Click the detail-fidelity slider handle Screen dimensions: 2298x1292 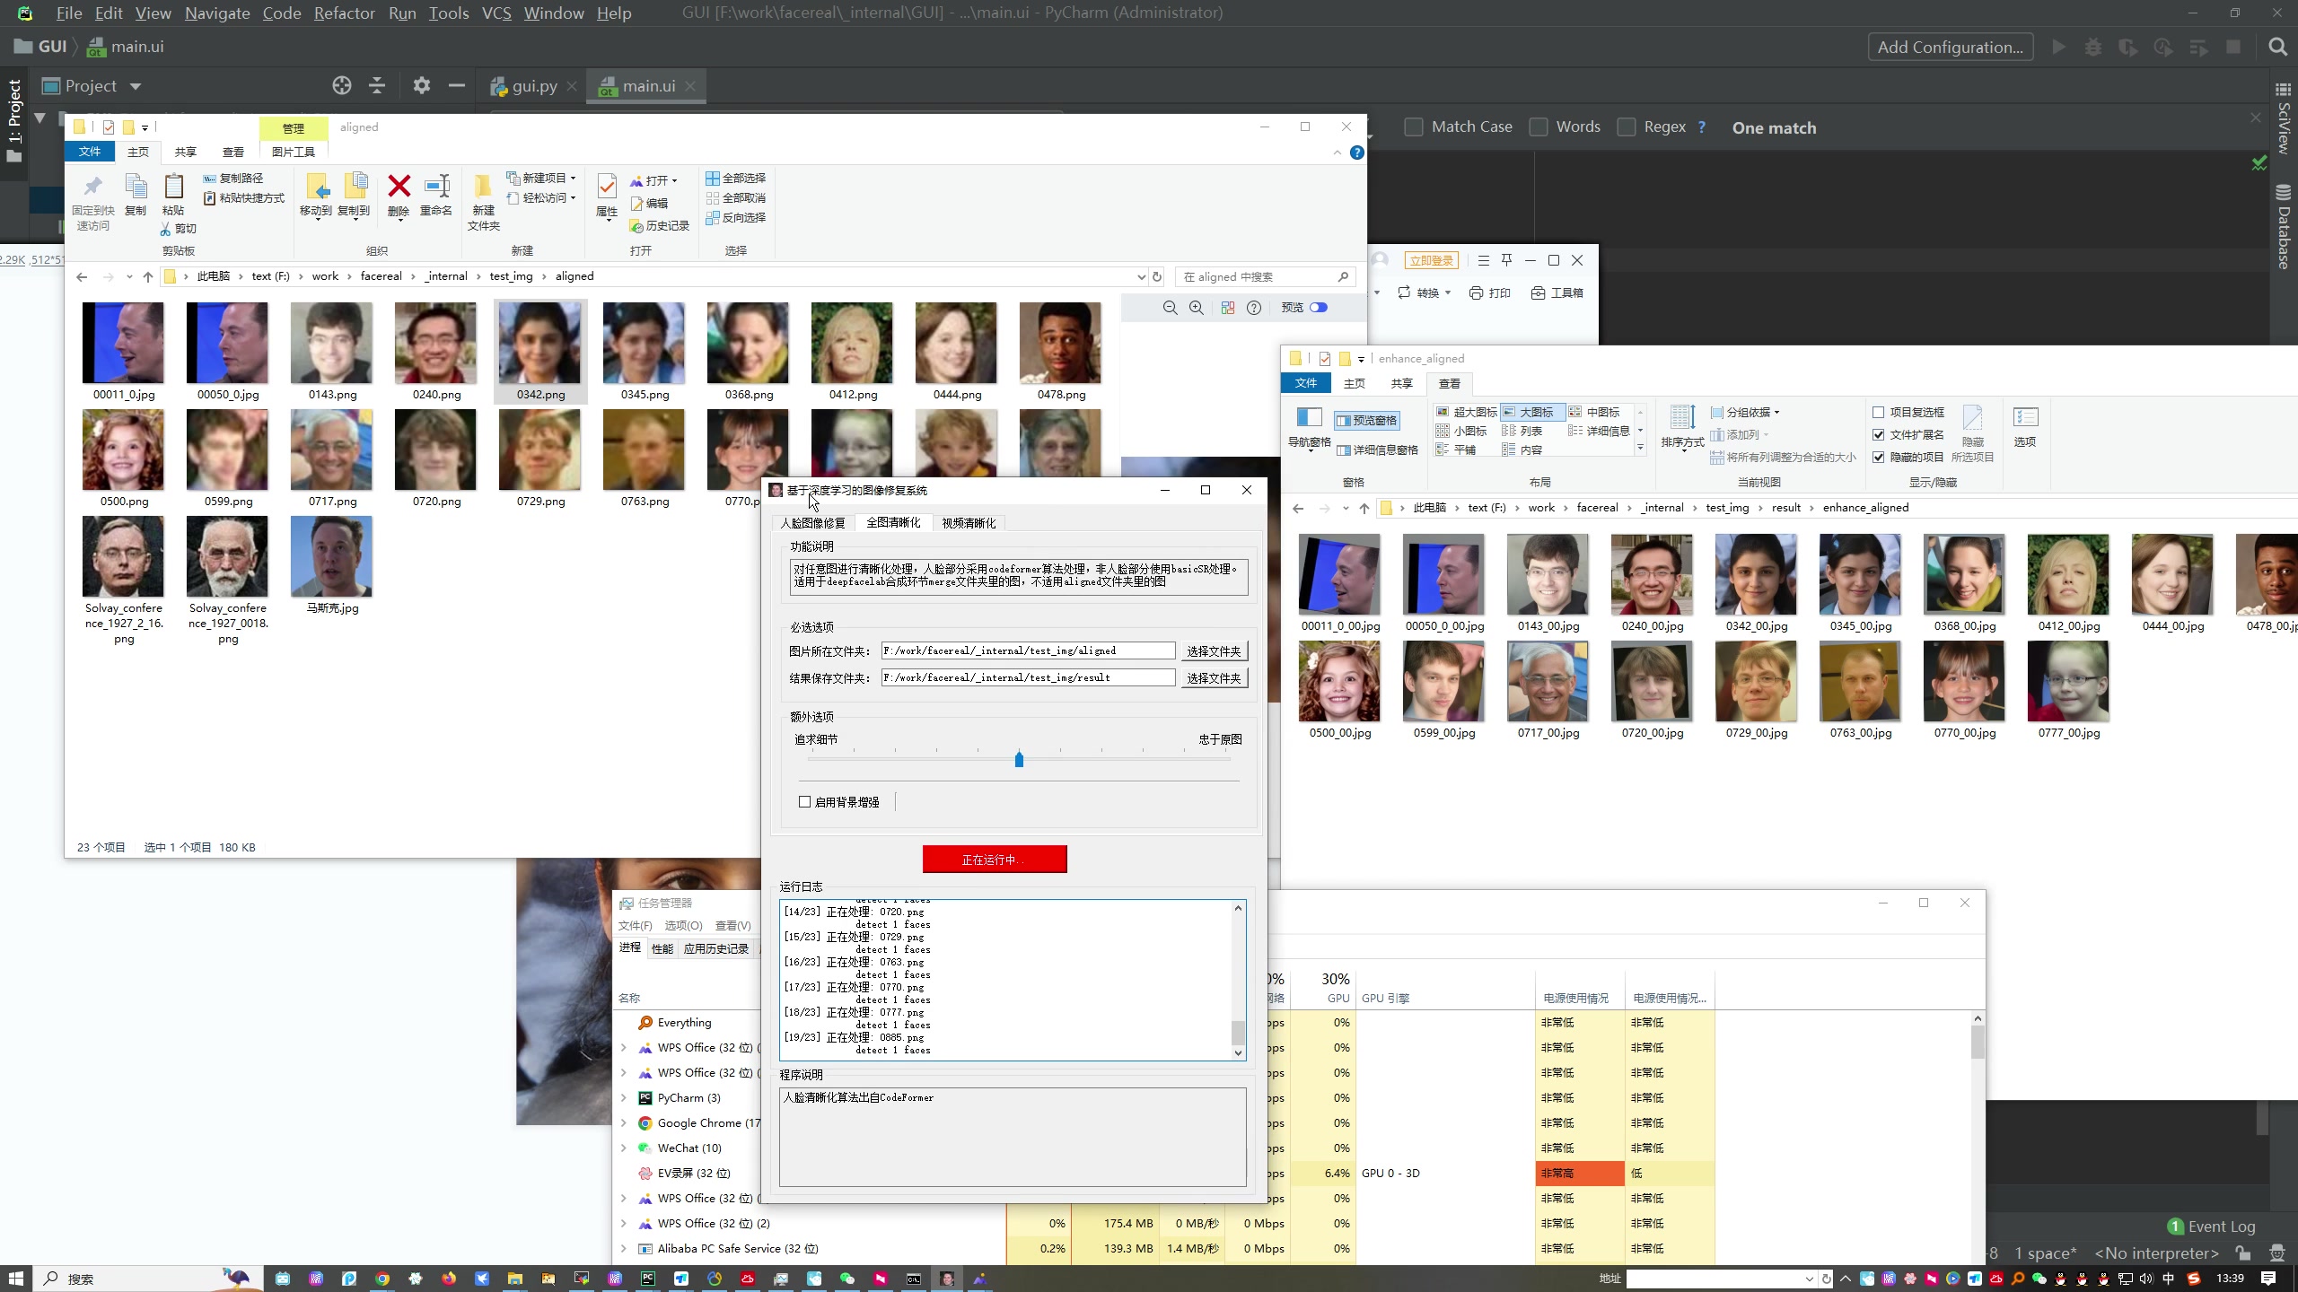click(x=1019, y=759)
